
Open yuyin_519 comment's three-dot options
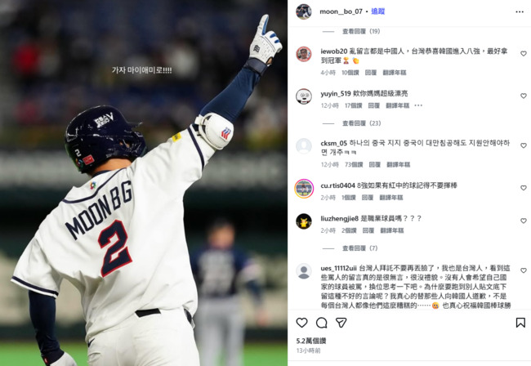(418, 105)
